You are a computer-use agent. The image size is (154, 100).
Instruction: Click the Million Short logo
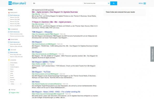point(17,3)
